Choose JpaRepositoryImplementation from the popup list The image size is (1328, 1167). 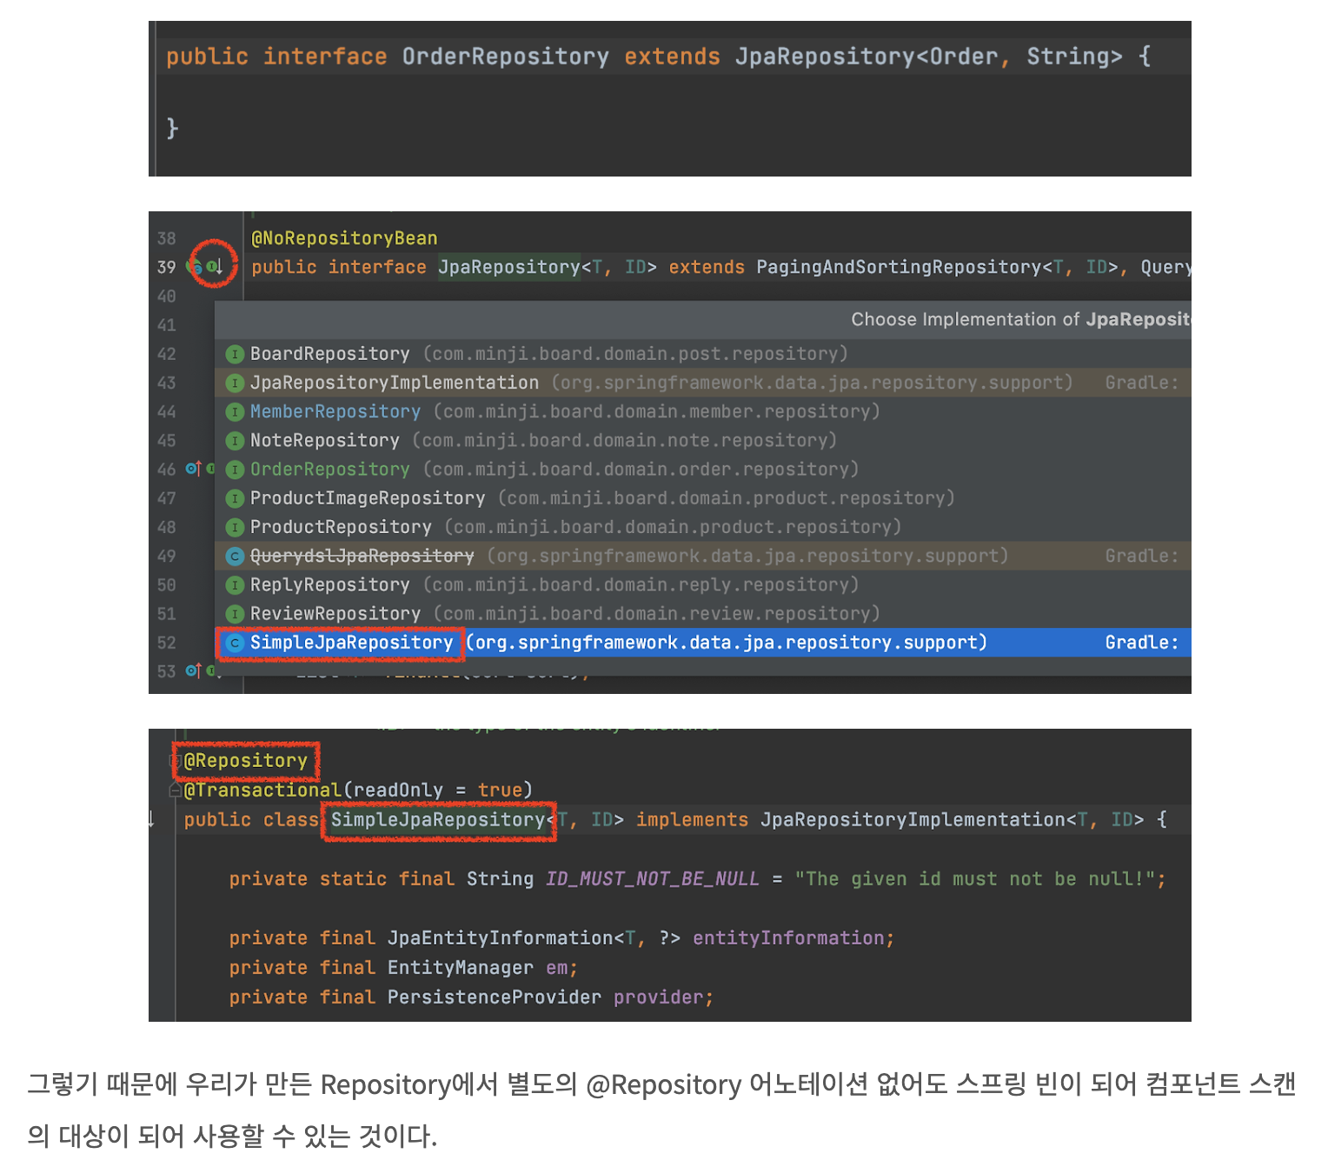click(x=395, y=383)
